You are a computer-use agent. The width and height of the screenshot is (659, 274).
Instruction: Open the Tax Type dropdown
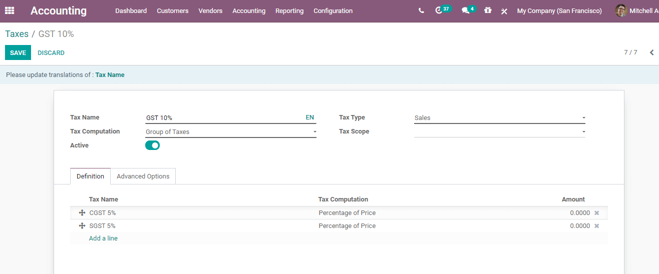499,118
